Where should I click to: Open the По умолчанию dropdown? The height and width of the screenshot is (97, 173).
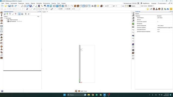pos(162,3)
